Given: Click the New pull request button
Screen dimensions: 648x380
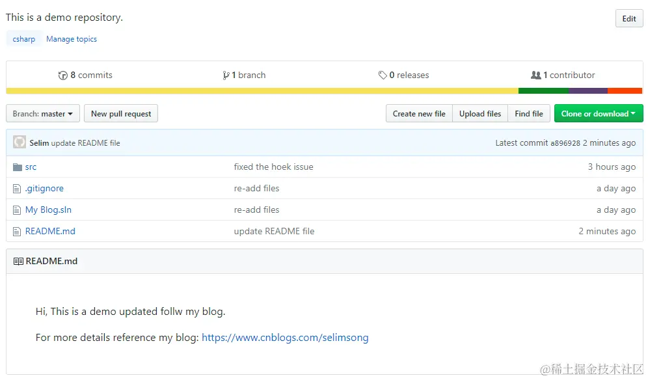Looking at the screenshot, I should (x=121, y=113).
